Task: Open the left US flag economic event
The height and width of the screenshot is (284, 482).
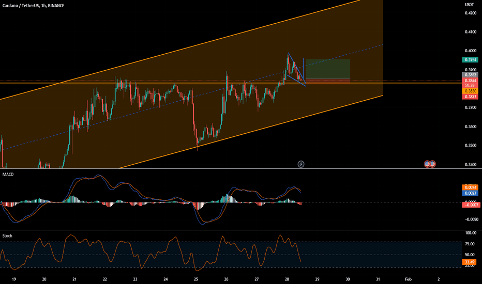Action: tap(427, 164)
